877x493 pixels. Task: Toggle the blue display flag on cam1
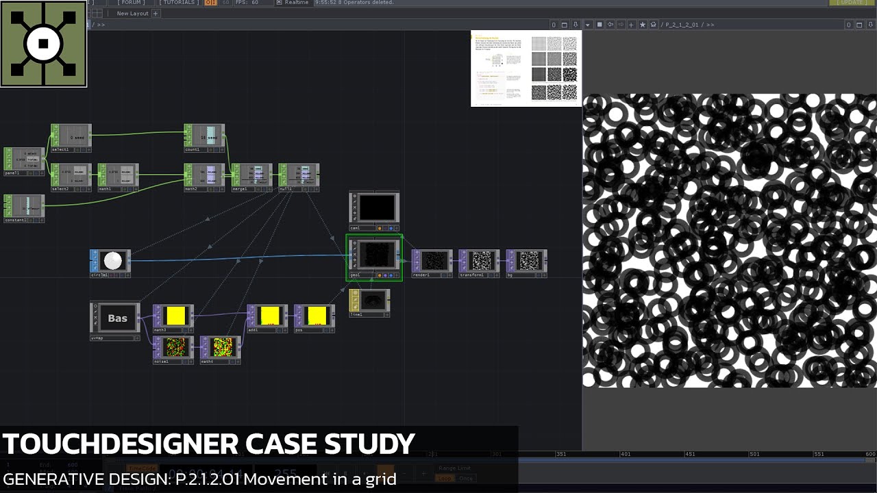[391, 228]
